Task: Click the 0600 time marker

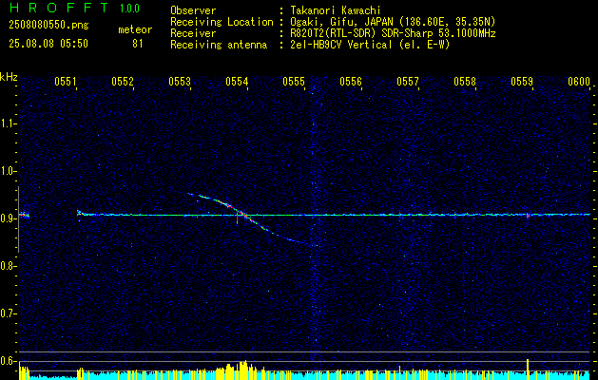Action: coord(579,81)
